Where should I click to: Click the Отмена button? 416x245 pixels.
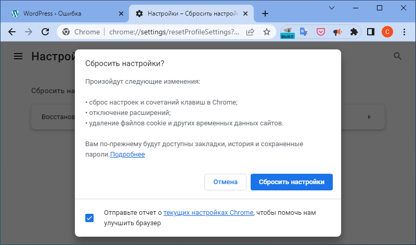click(225, 182)
